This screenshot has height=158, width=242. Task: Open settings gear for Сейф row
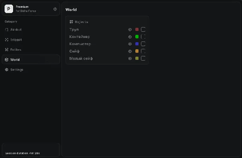coord(130,51)
